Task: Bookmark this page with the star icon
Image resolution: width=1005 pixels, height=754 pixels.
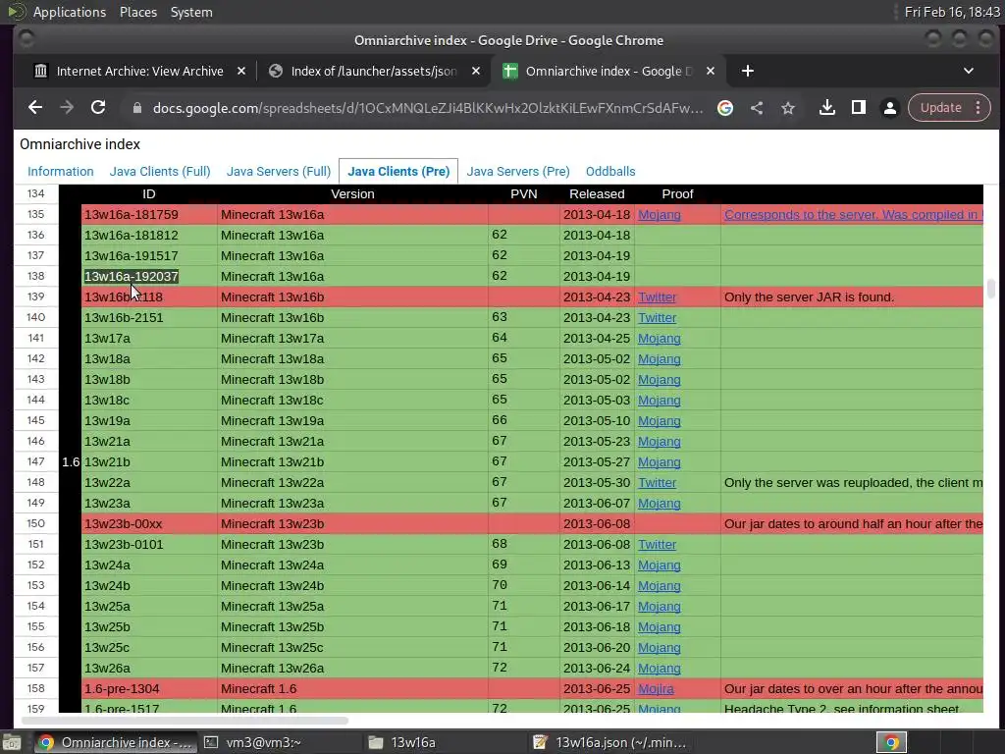Action: [788, 108]
